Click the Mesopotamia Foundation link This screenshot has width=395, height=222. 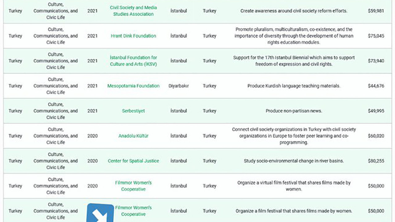coord(133,86)
